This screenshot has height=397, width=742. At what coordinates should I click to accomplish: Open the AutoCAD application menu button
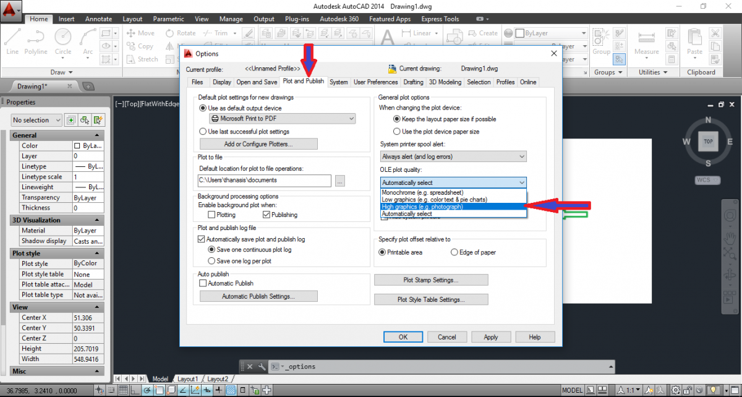tap(11, 10)
